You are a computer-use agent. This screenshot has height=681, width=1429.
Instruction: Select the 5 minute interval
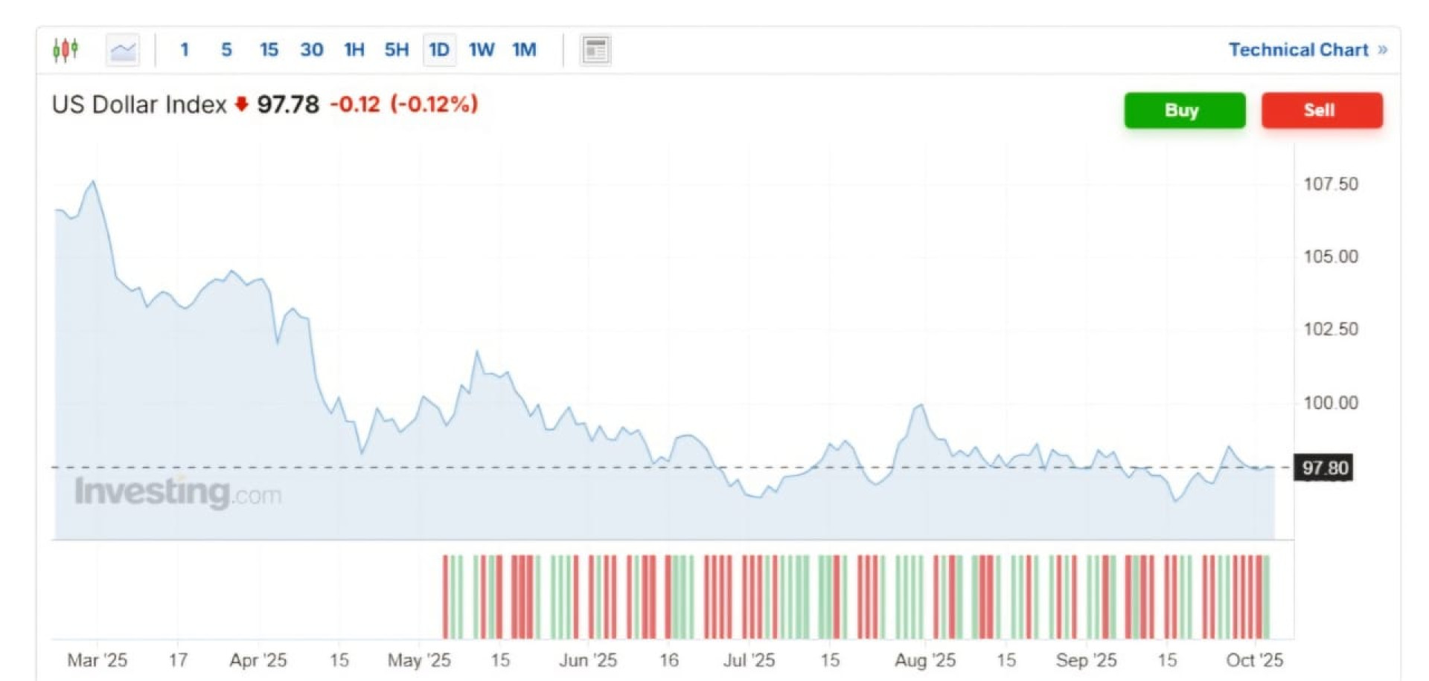coord(226,50)
